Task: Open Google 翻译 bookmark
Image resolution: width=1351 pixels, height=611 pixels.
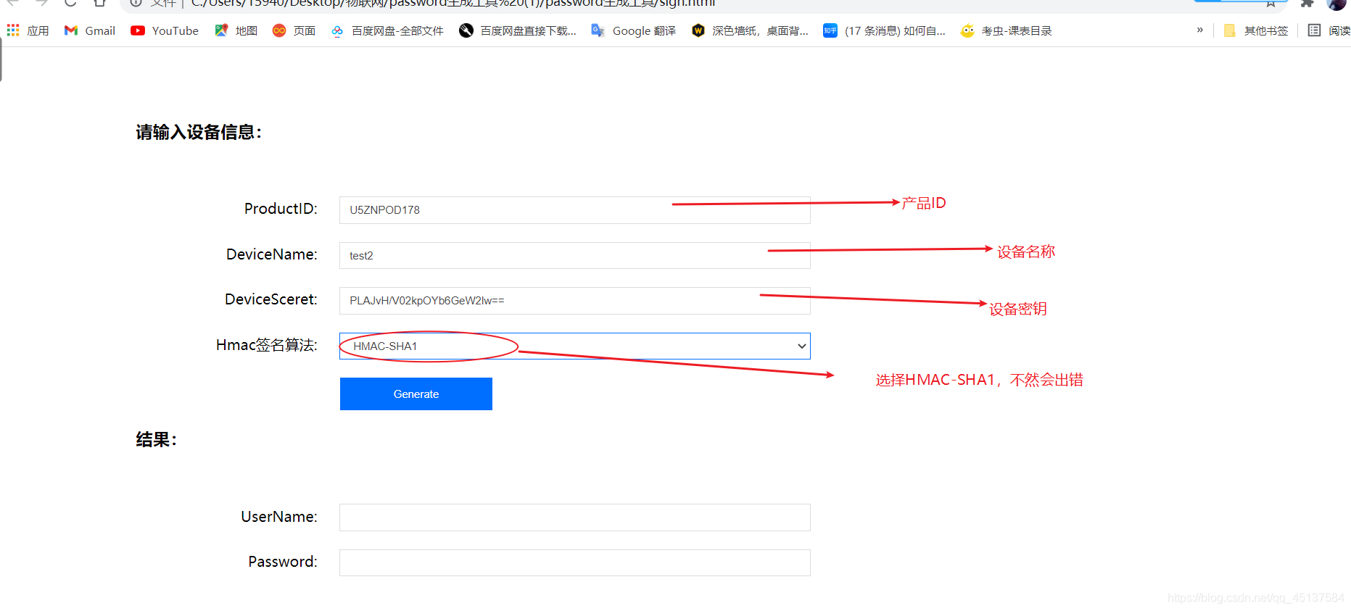Action: pos(634,30)
